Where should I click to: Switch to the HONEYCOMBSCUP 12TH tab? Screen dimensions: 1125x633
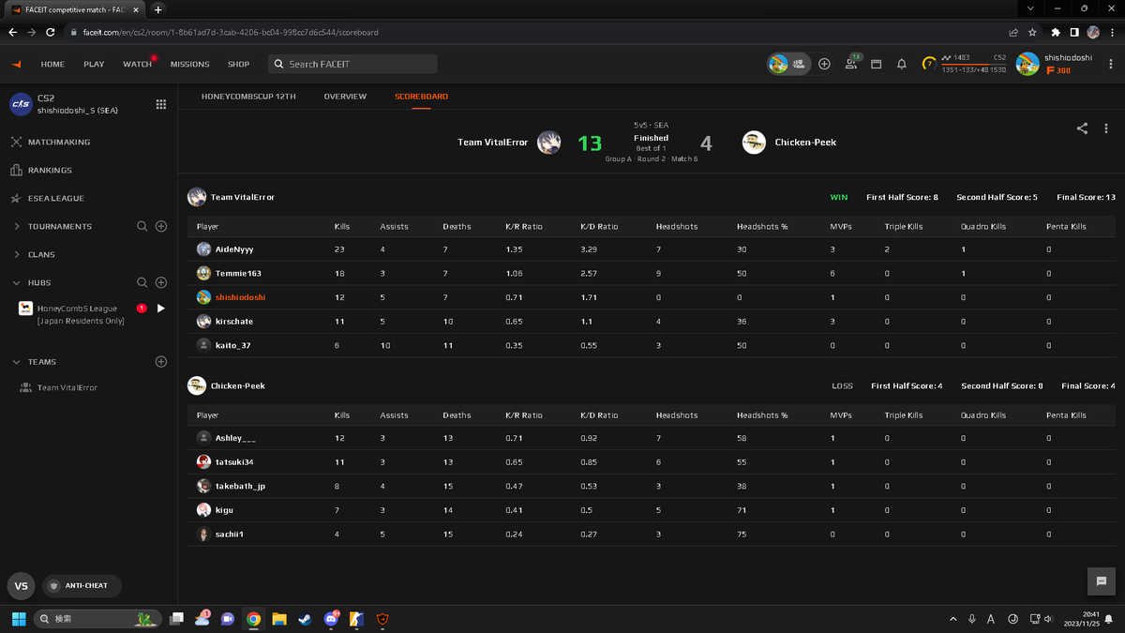coord(248,96)
